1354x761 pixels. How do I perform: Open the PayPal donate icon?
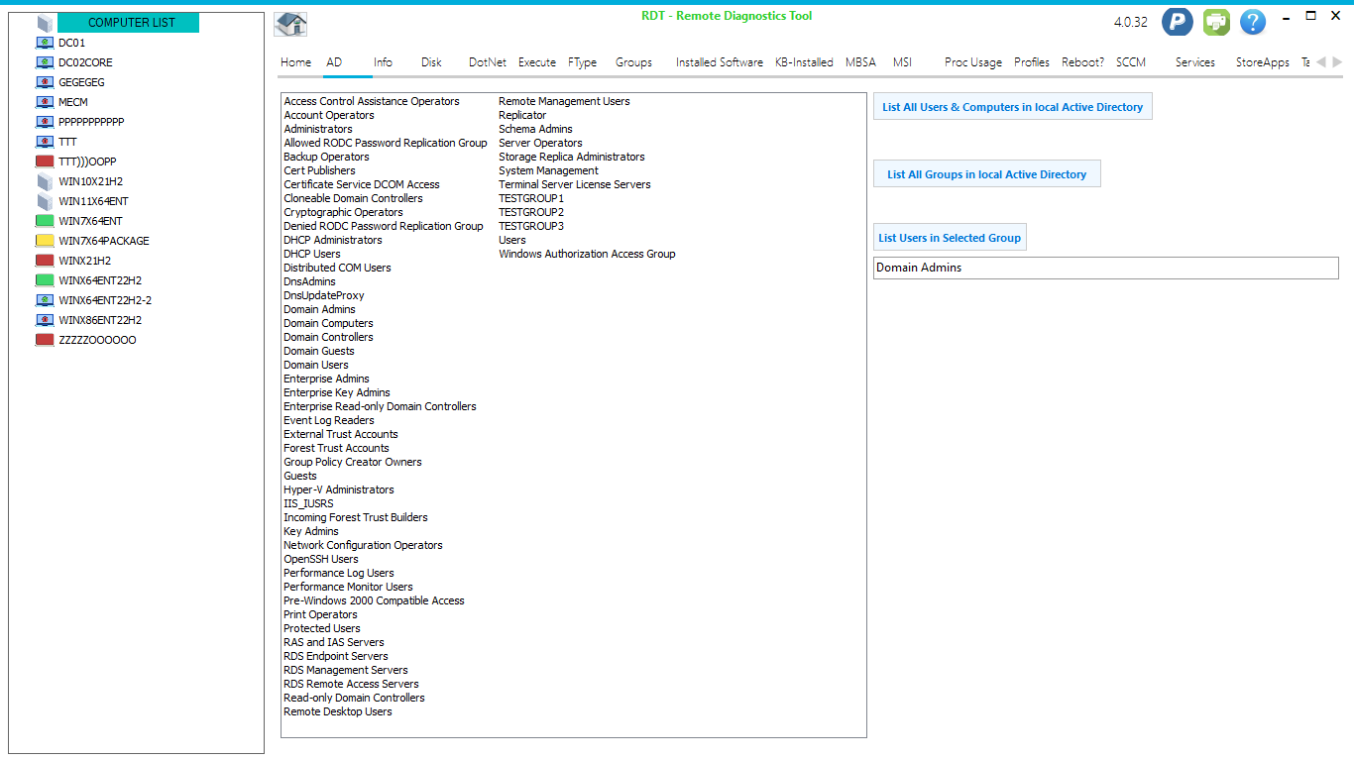point(1178,22)
